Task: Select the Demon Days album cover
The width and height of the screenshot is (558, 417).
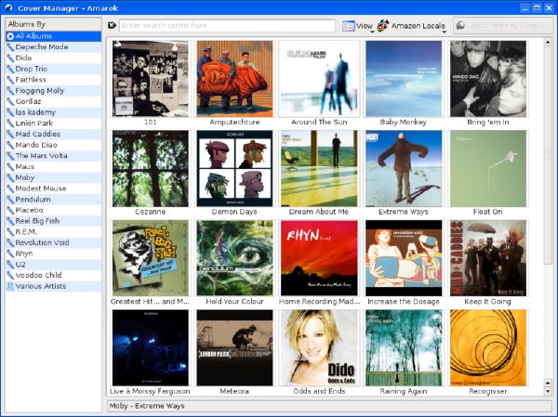Action: tap(234, 168)
